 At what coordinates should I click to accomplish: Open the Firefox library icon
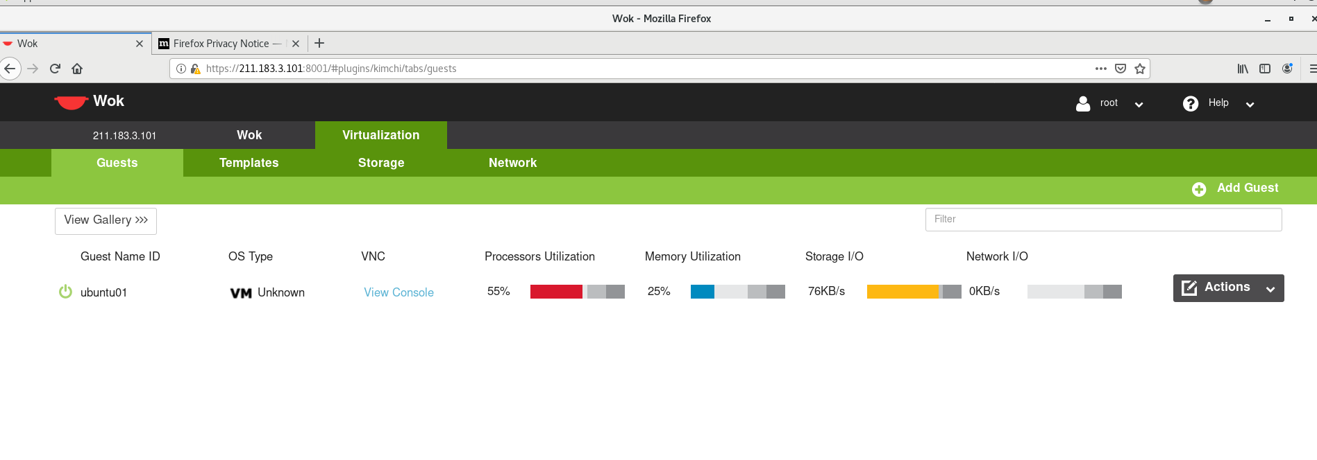click(x=1243, y=69)
